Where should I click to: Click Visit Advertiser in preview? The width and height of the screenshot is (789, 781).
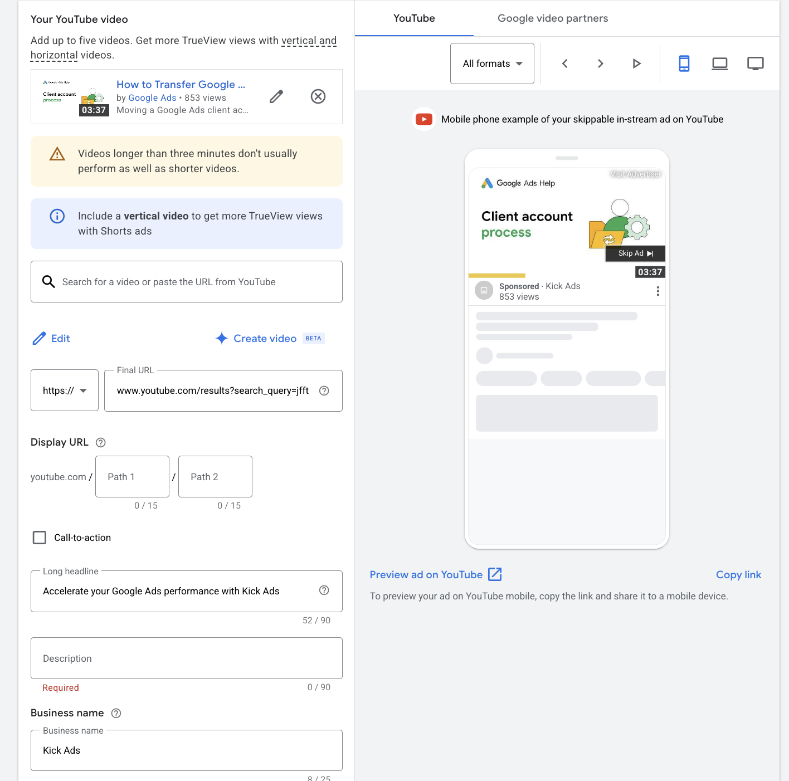635,174
